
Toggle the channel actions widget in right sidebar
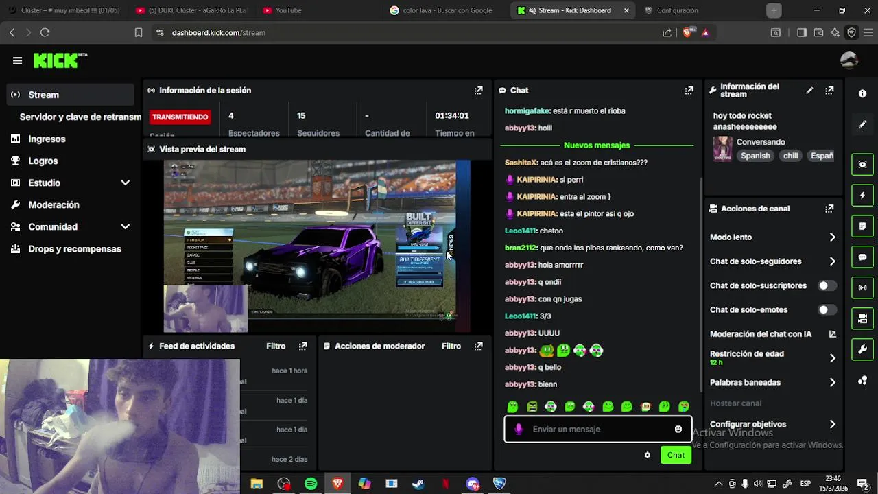coord(862,318)
